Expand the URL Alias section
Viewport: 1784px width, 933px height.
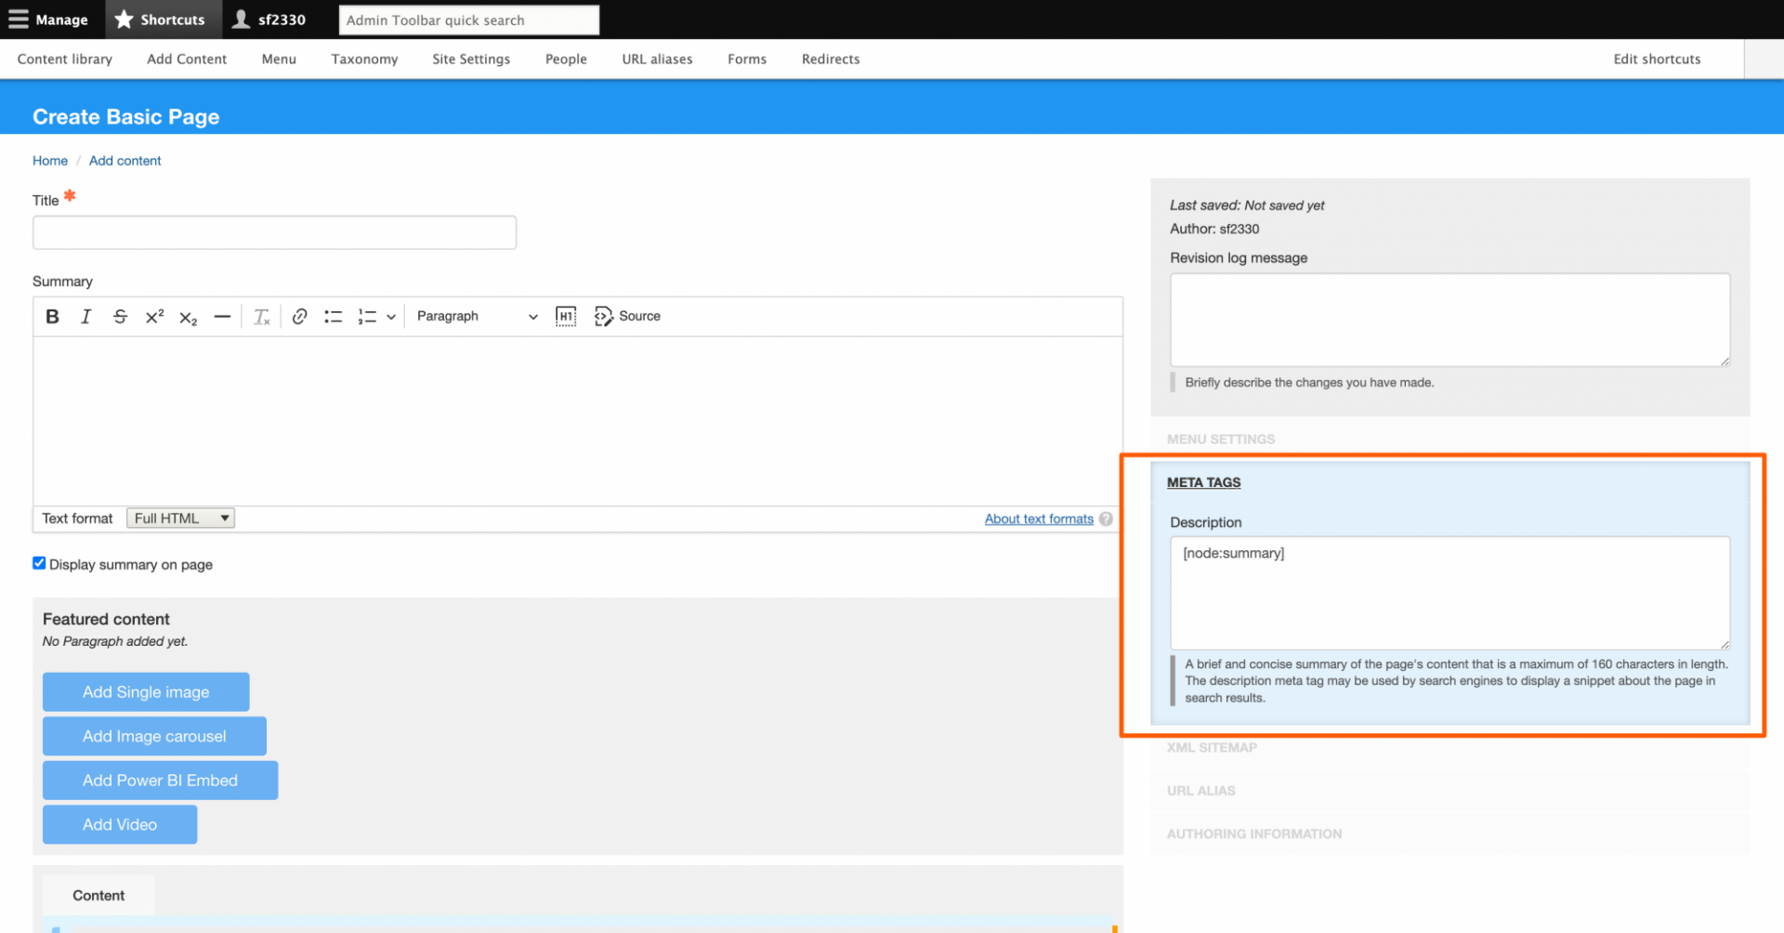point(1200,791)
